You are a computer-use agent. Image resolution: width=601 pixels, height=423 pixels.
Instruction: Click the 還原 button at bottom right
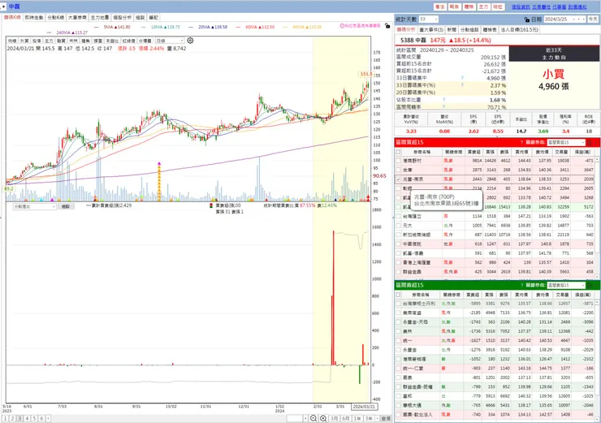[386, 419]
